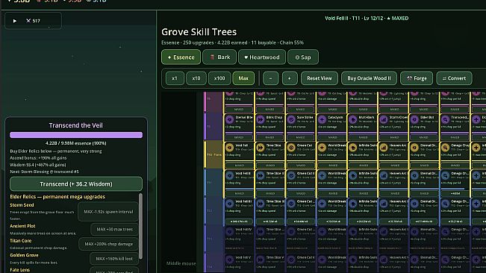Select the Storm Crown chart icon
This screenshot has height=273, width=486.
(x=384, y=119)
